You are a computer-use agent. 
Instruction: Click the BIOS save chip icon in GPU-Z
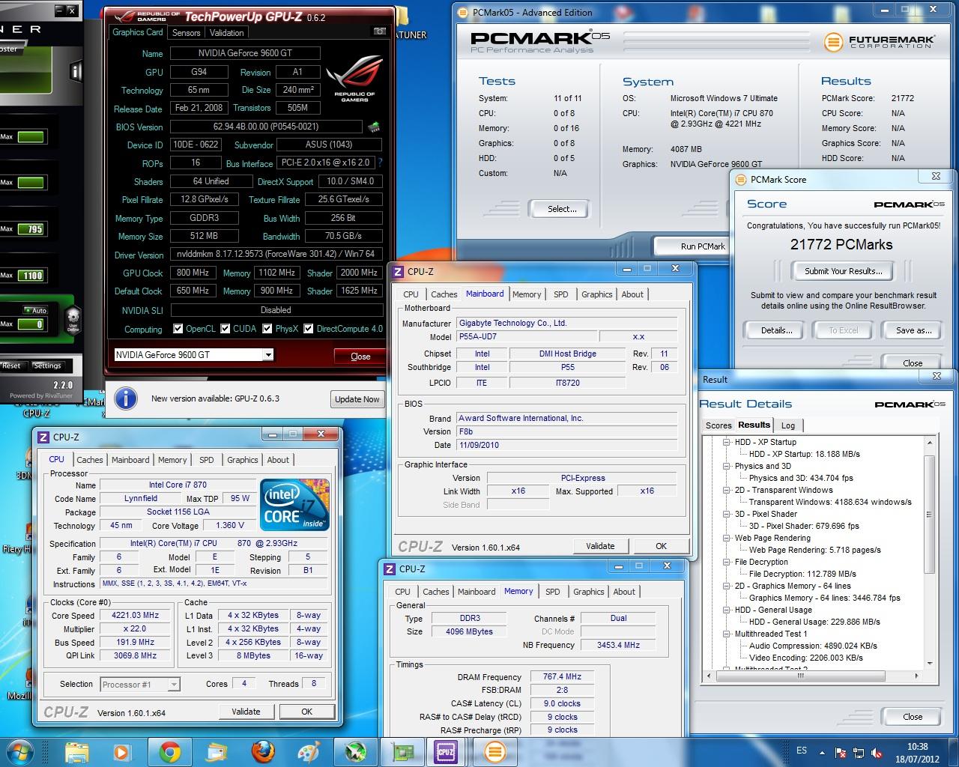tap(373, 127)
